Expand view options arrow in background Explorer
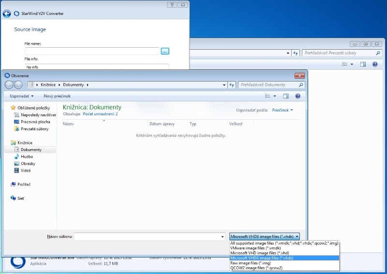The image size is (387, 274). point(352,64)
